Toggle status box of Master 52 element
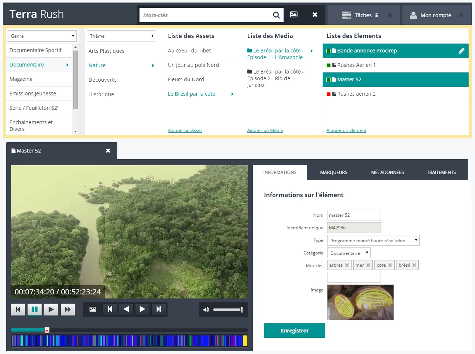The image size is (475, 354). (x=328, y=80)
